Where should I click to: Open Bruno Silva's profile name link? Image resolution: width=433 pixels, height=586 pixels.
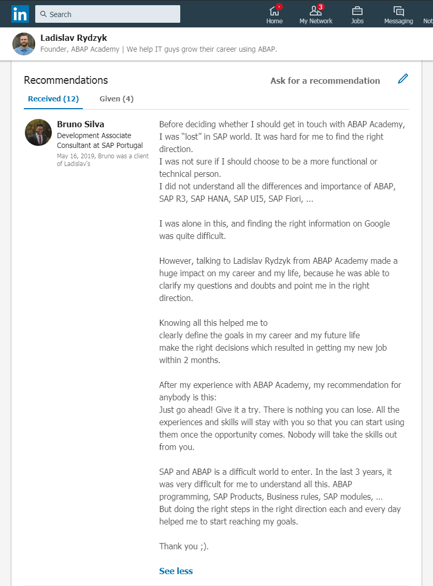coord(80,124)
